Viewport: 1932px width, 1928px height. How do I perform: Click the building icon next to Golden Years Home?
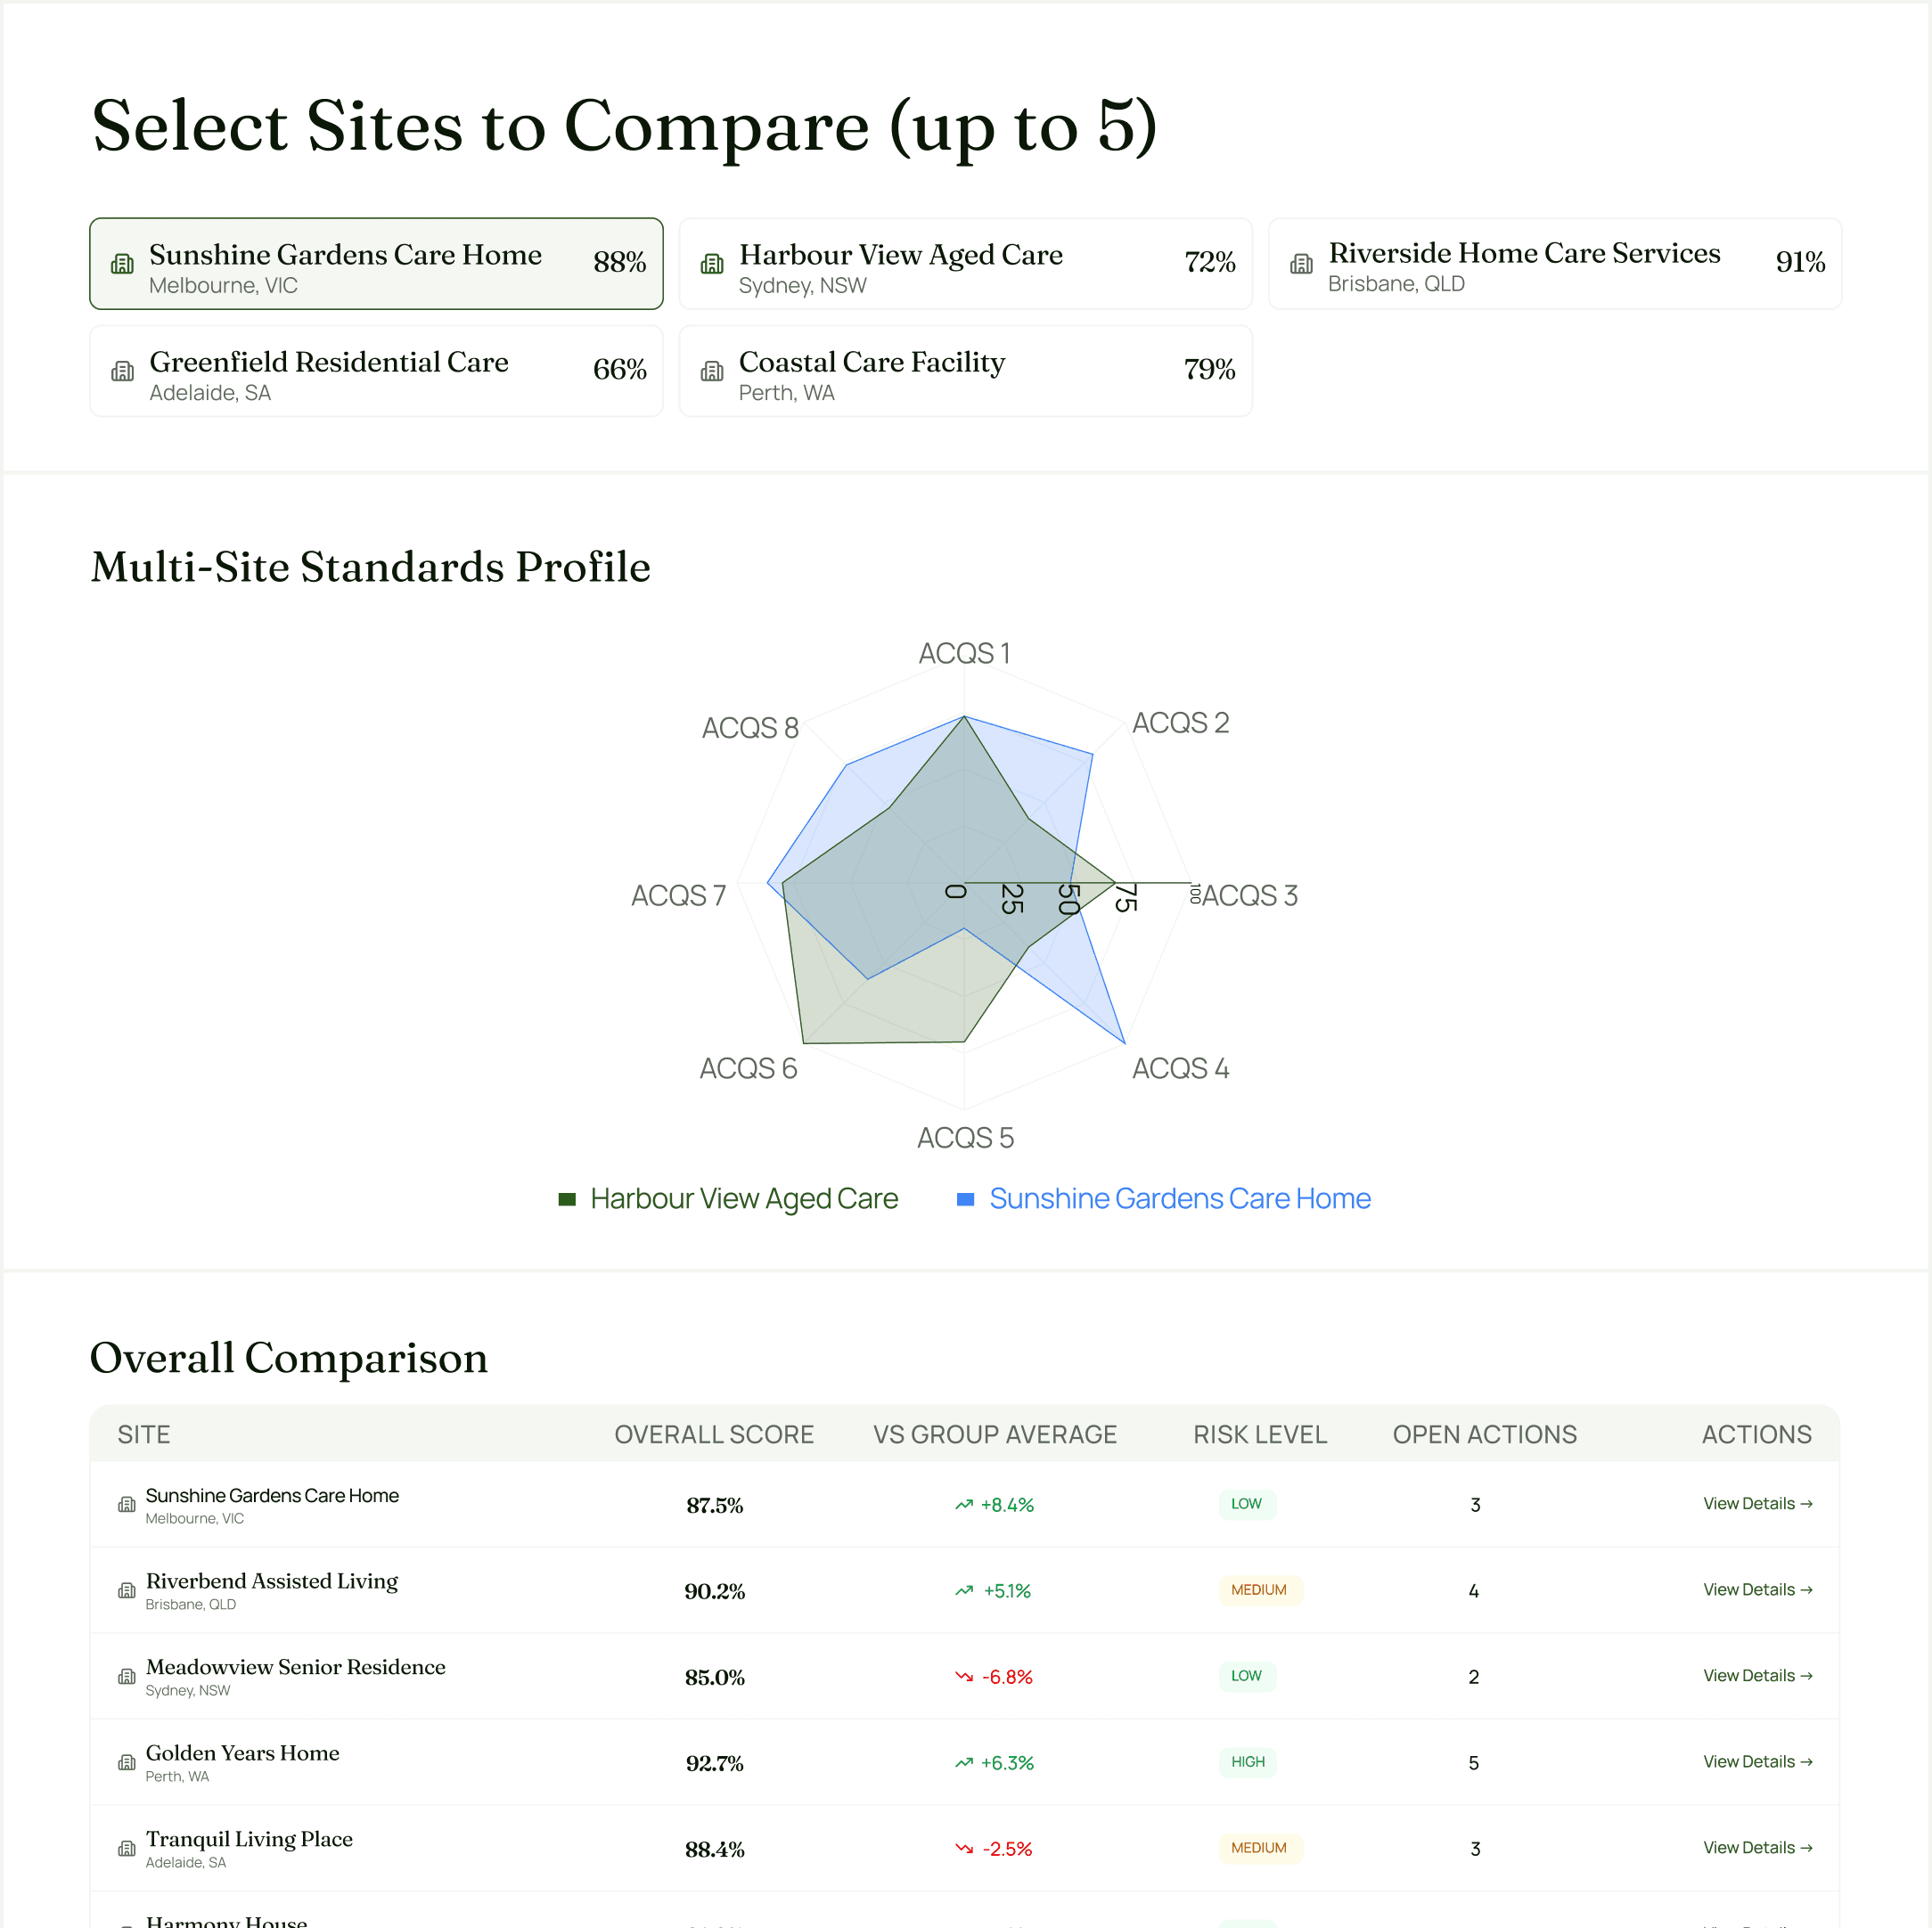(126, 1762)
